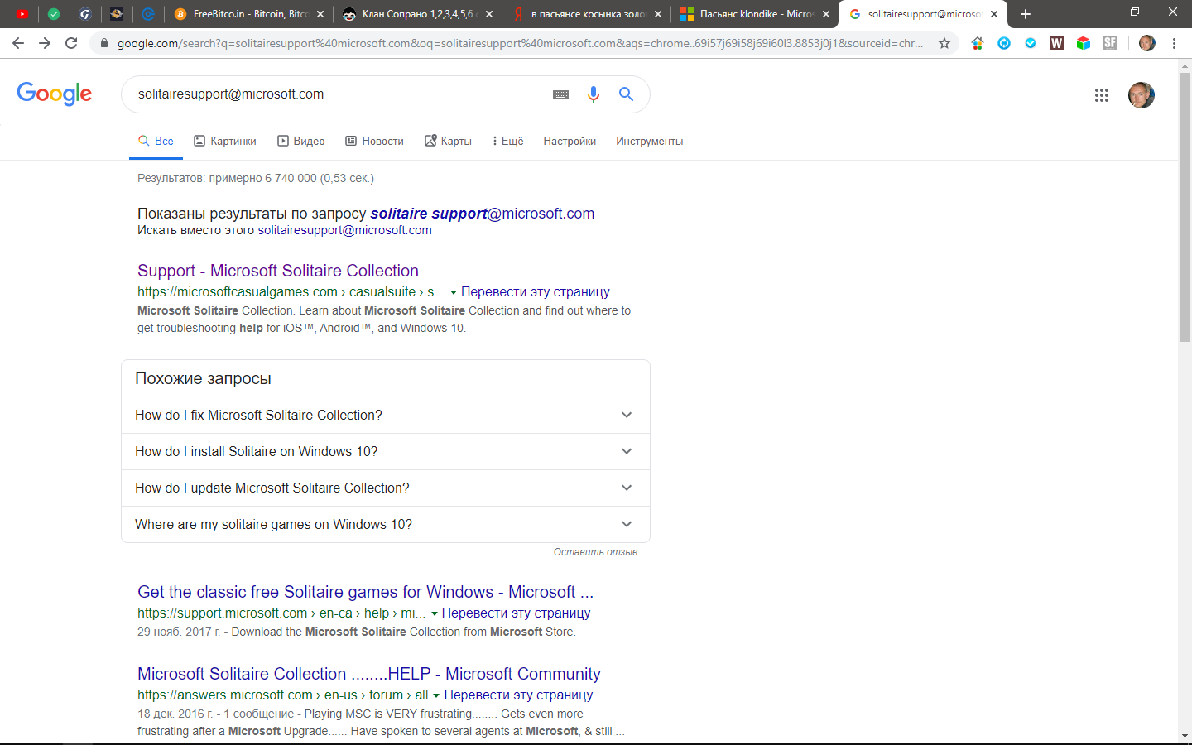Open dropdown arrow beside support.microsoft.com URL
The image size is (1192, 745).
click(434, 613)
